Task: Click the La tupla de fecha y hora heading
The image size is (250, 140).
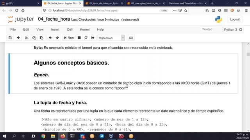Action: point(60,103)
